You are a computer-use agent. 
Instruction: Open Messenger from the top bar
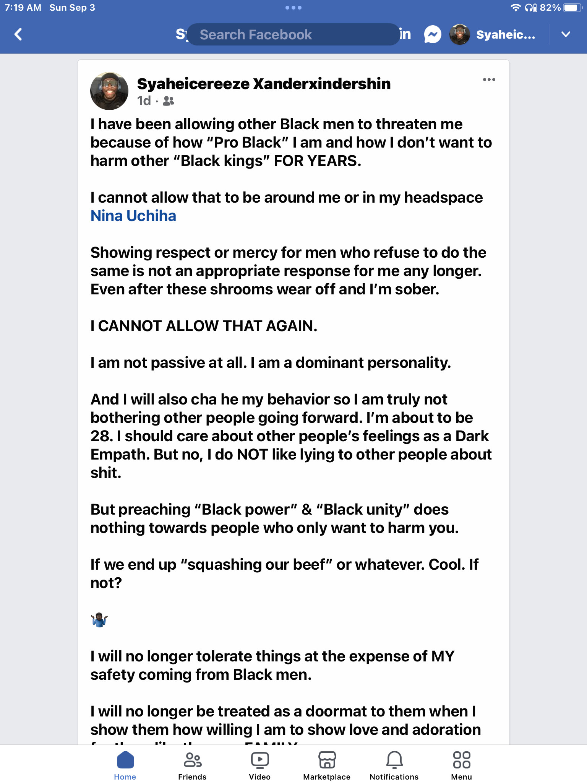click(x=433, y=34)
